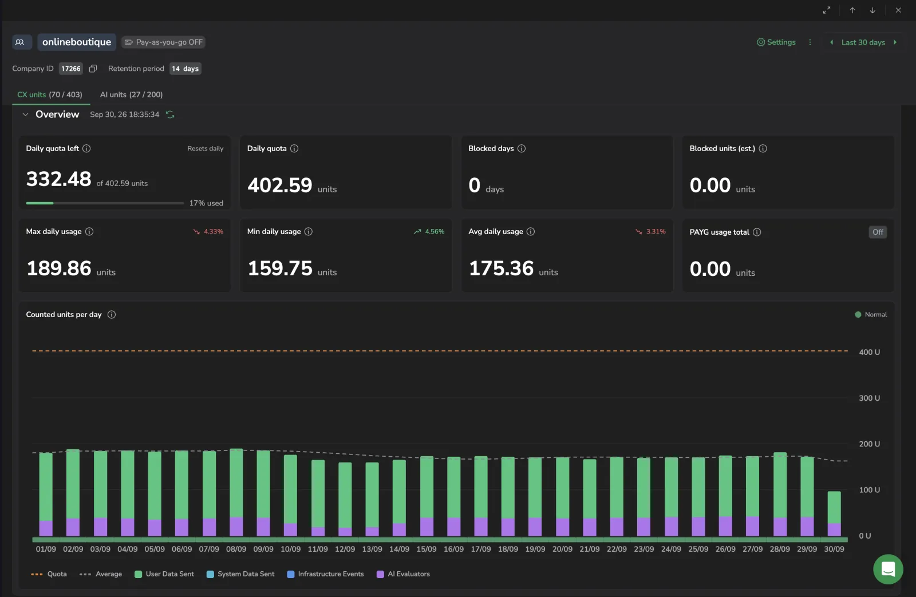
Task: Close the panel with X button
Action: [898, 10]
